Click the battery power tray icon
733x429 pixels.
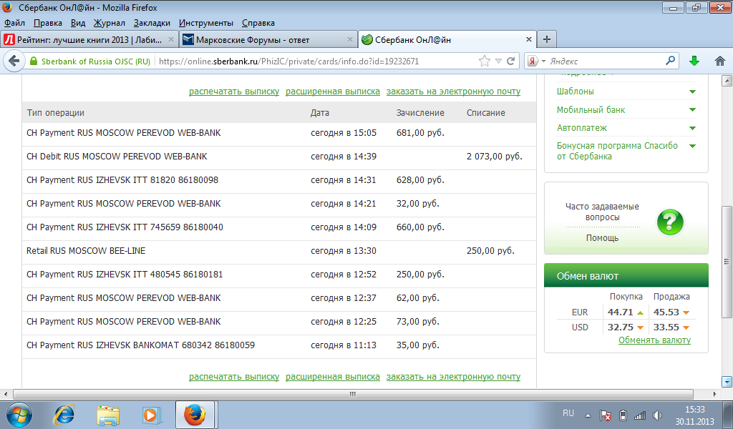coord(623,415)
